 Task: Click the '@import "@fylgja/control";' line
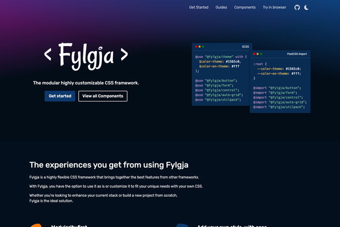coord(278,98)
